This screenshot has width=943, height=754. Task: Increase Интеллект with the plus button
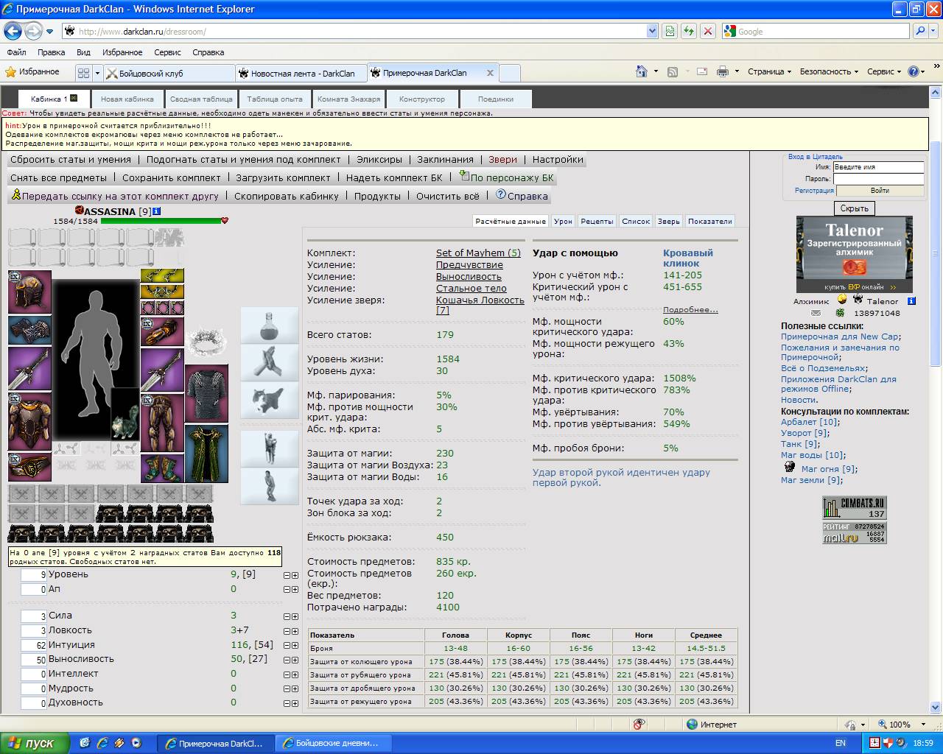pyautogui.click(x=295, y=674)
